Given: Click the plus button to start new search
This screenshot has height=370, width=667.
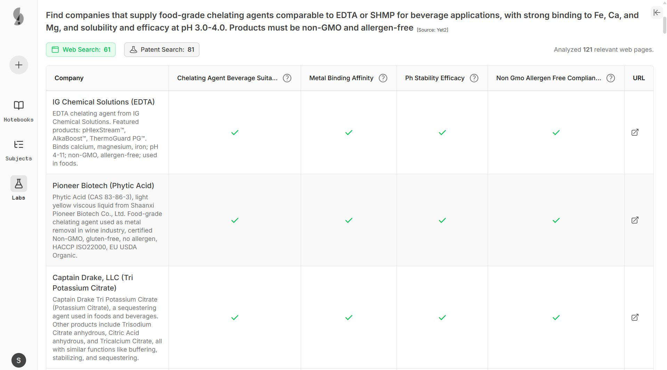Looking at the screenshot, I should (x=19, y=65).
